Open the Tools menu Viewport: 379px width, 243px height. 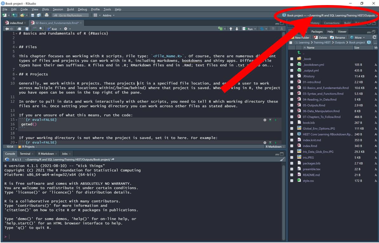[x=107, y=9]
